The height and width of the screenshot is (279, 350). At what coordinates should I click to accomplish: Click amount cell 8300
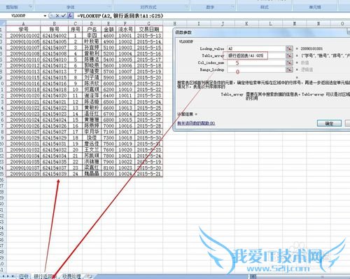tap(108, 174)
